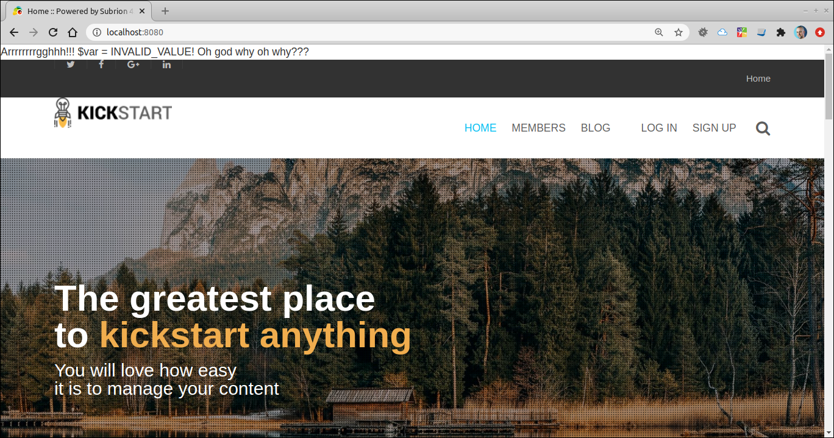
Task: Open the Facebook social icon
Action: click(101, 65)
